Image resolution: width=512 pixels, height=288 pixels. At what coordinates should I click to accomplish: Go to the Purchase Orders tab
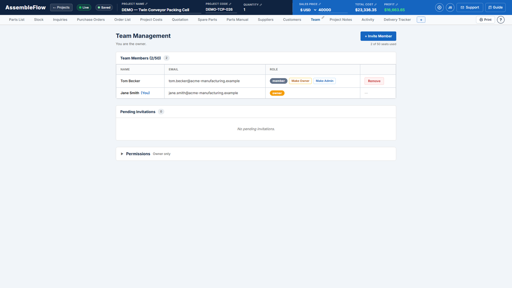coord(91,20)
